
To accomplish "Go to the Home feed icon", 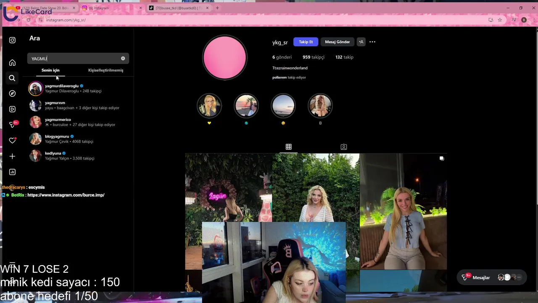I will click(12, 63).
